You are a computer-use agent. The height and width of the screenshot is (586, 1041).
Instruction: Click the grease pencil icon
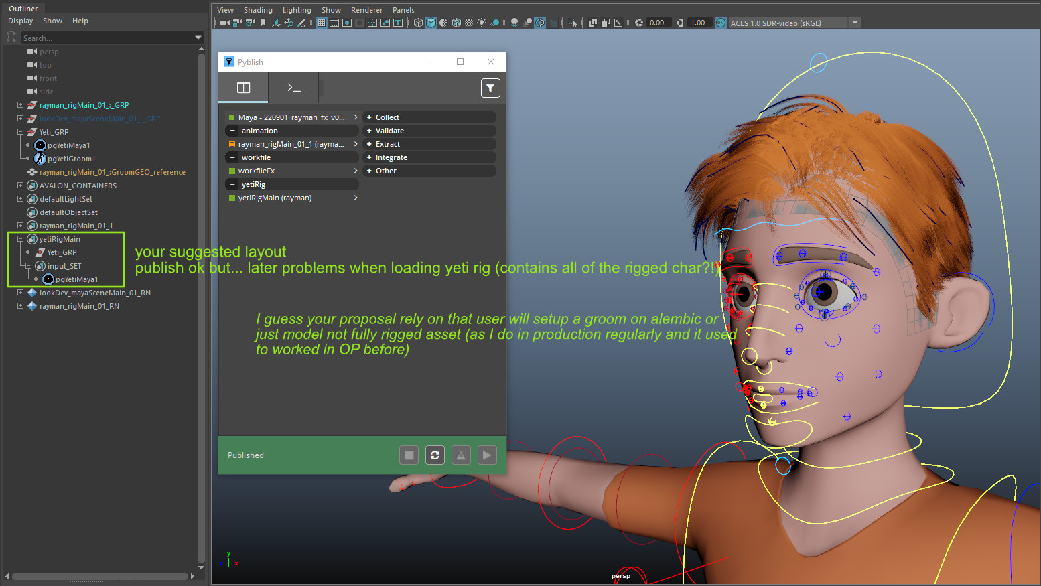click(x=301, y=23)
